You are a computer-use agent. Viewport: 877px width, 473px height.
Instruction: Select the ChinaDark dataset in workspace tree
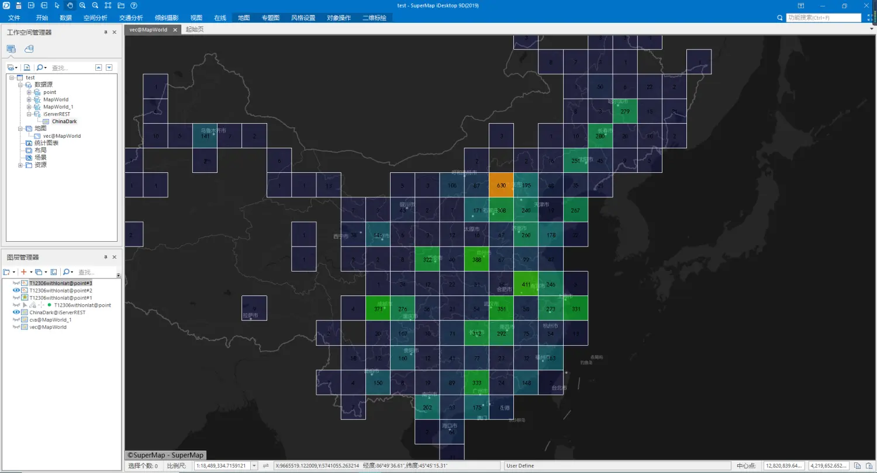(x=64, y=121)
